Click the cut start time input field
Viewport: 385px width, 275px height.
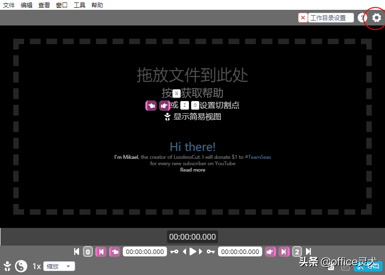(x=144, y=252)
